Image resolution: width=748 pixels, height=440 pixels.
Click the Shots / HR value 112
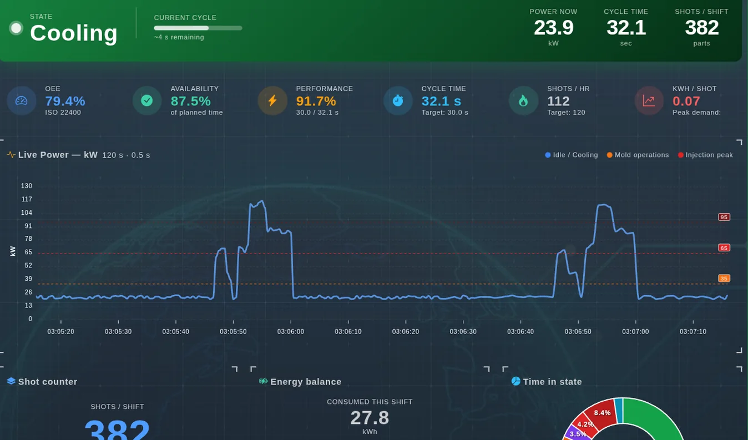[x=558, y=101]
